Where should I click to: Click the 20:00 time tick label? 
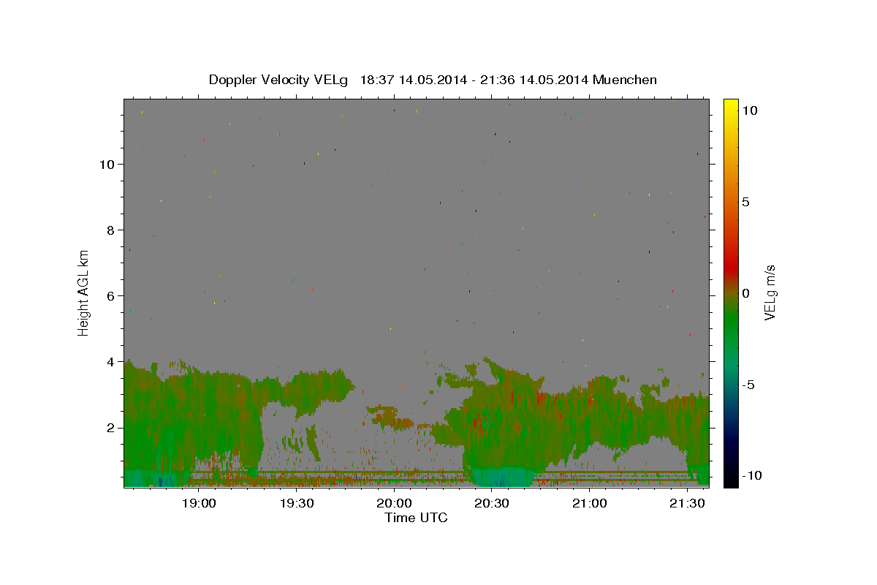(x=394, y=503)
